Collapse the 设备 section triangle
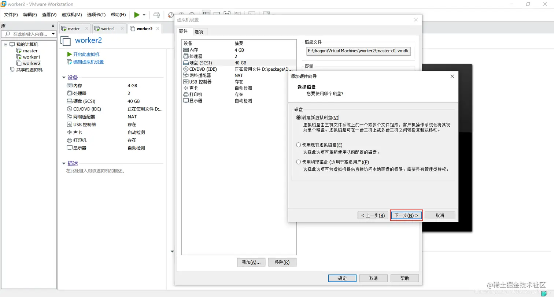Viewport: 554px width, 297px height. point(64,78)
